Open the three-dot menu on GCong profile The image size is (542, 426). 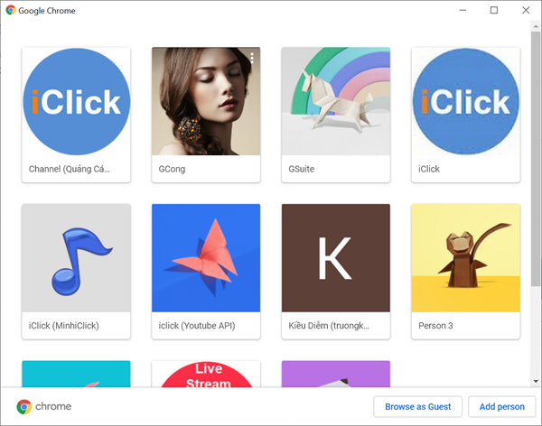252,58
